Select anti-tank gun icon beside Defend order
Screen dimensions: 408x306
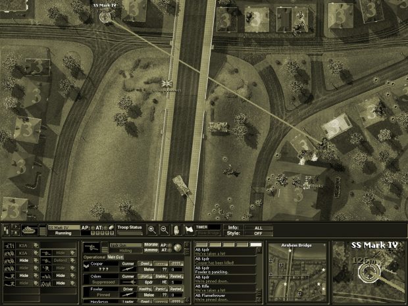[46, 260]
